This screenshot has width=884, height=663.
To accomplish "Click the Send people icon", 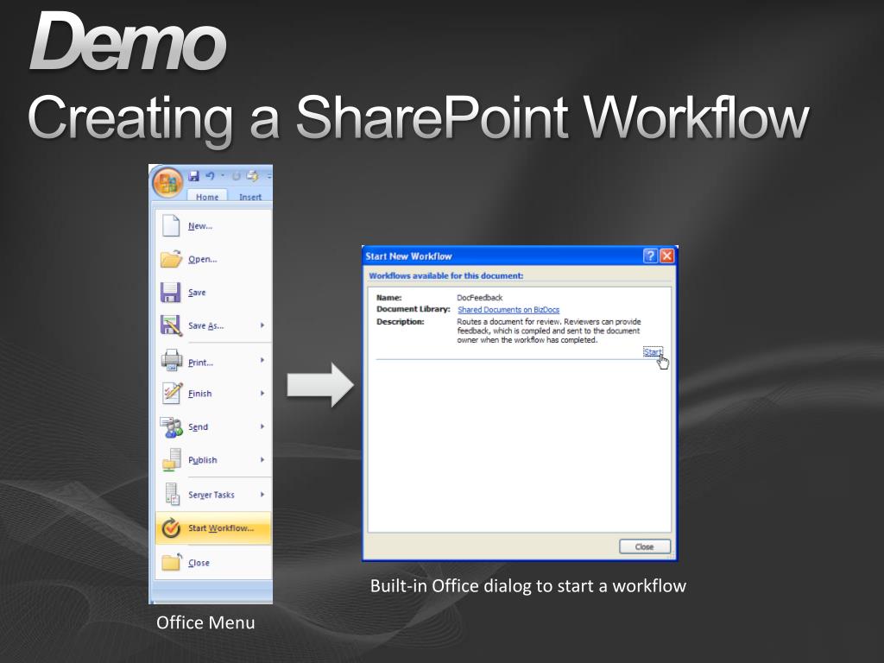I will (172, 426).
